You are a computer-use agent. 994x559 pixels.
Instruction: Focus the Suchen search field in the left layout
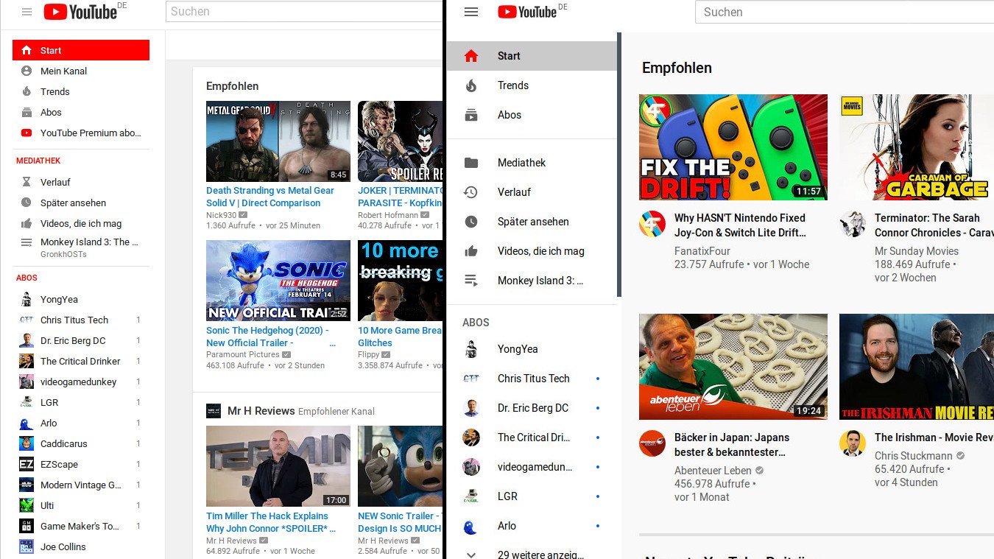coord(303,12)
